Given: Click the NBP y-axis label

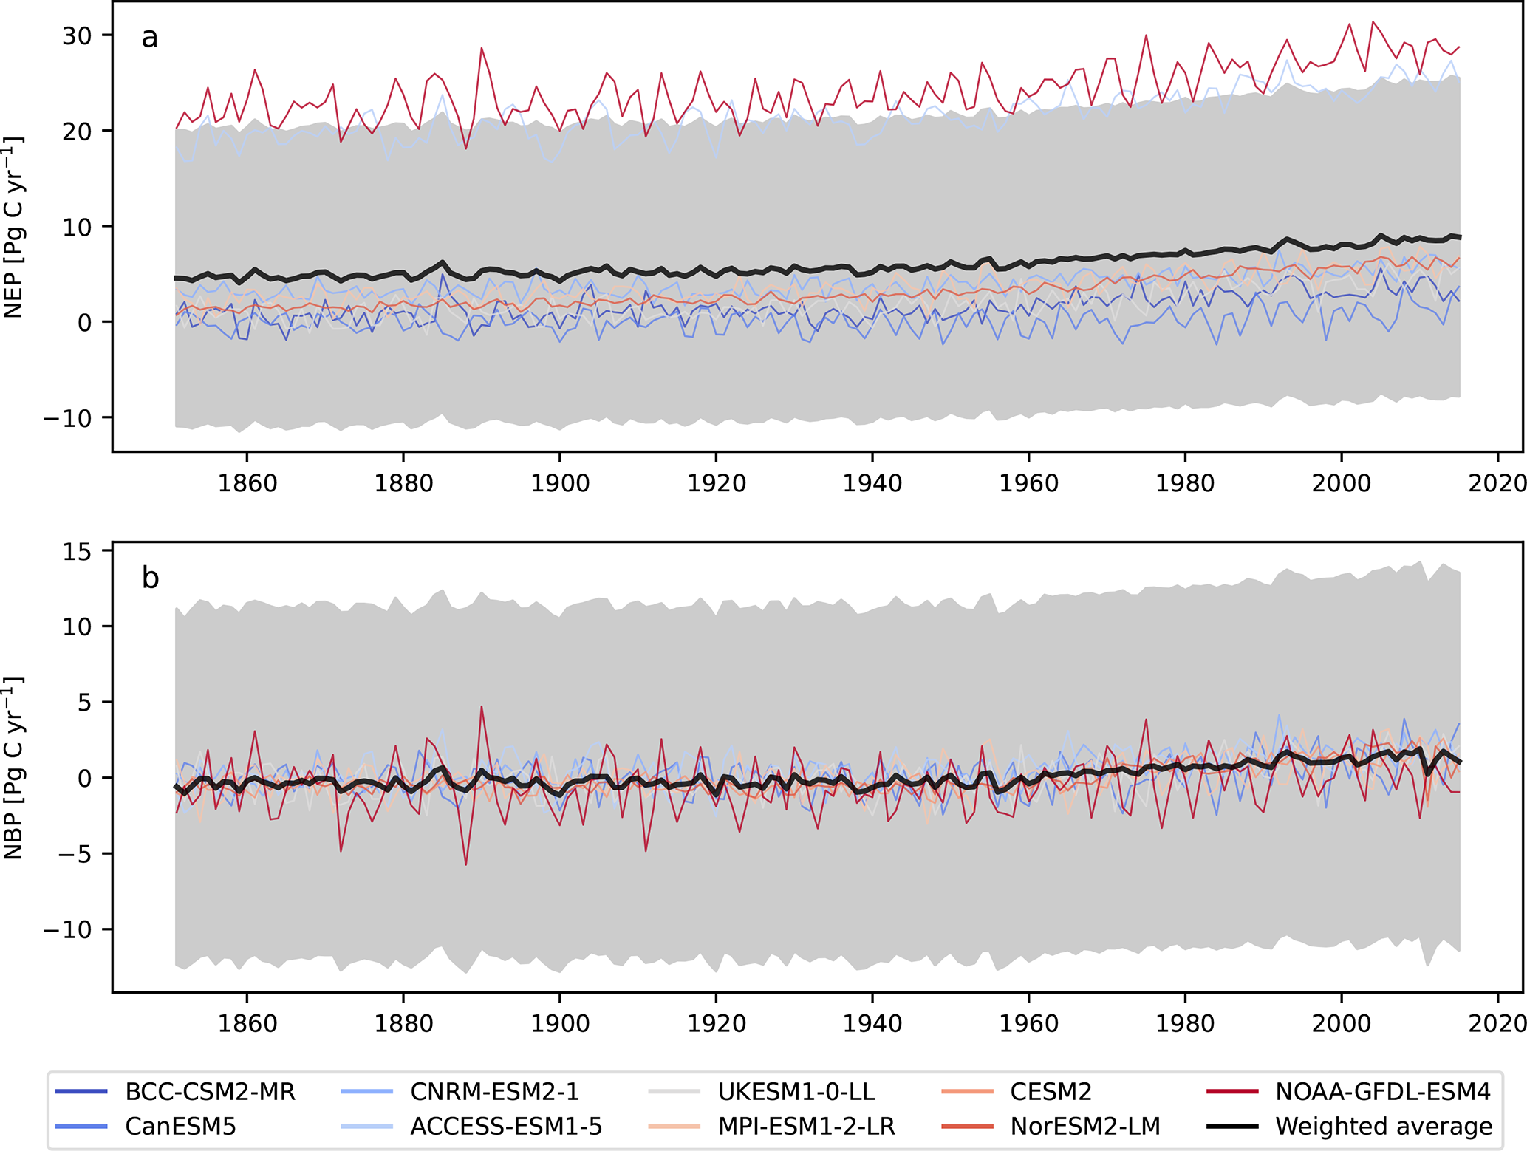Looking at the screenshot, I should pyautogui.click(x=13, y=768).
